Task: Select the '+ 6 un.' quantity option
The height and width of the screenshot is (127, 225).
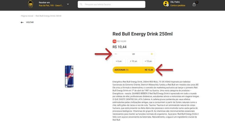Action: (119, 61)
